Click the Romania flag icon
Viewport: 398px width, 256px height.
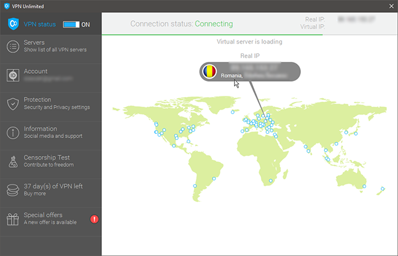click(209, 72)
